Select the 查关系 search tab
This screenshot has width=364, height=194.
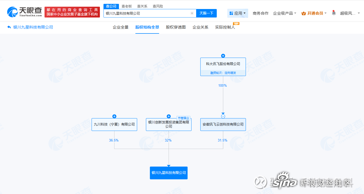(142, 6)
